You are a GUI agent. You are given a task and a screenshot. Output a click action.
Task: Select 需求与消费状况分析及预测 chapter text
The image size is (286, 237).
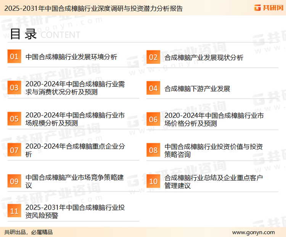click(75, 88)
